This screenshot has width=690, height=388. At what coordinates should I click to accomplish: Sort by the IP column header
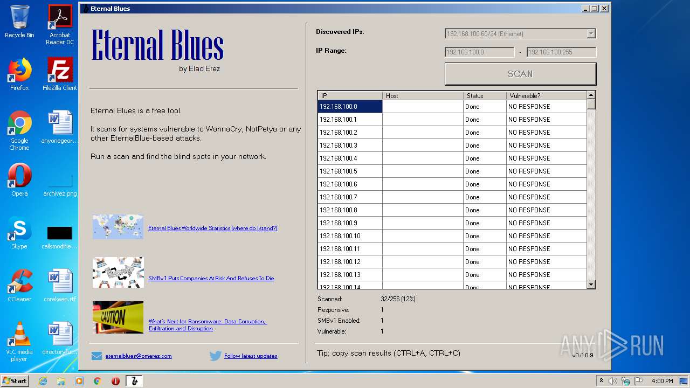(350, 96)
